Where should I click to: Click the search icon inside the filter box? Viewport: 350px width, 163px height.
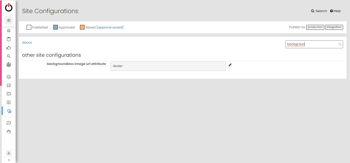[340, 44]
